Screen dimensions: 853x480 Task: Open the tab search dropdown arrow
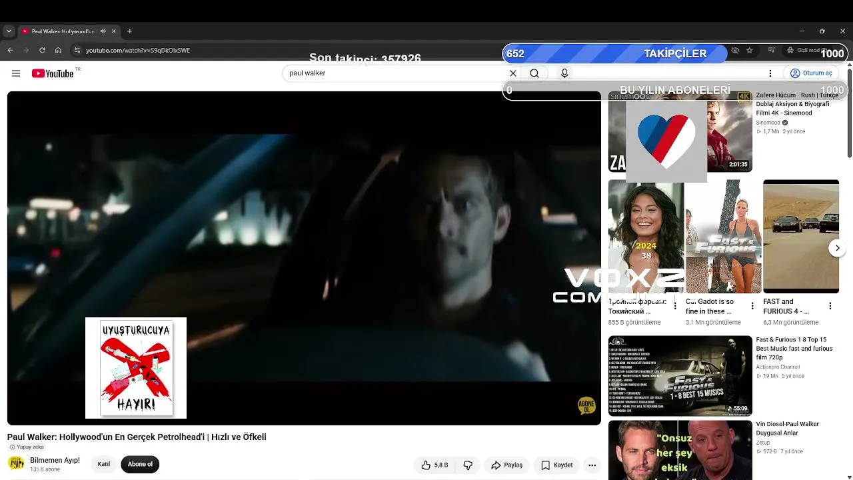coord(9,31)
